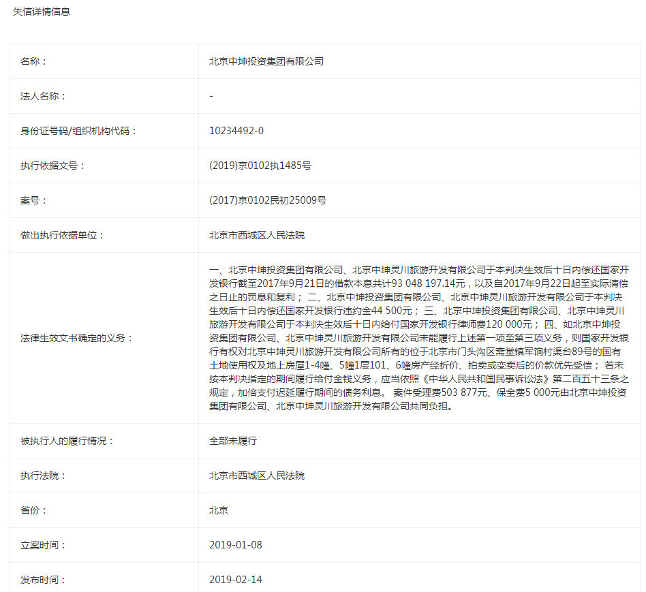
Task: Select value (2019)京0102执1485号
Action: (x=260, y=166)
